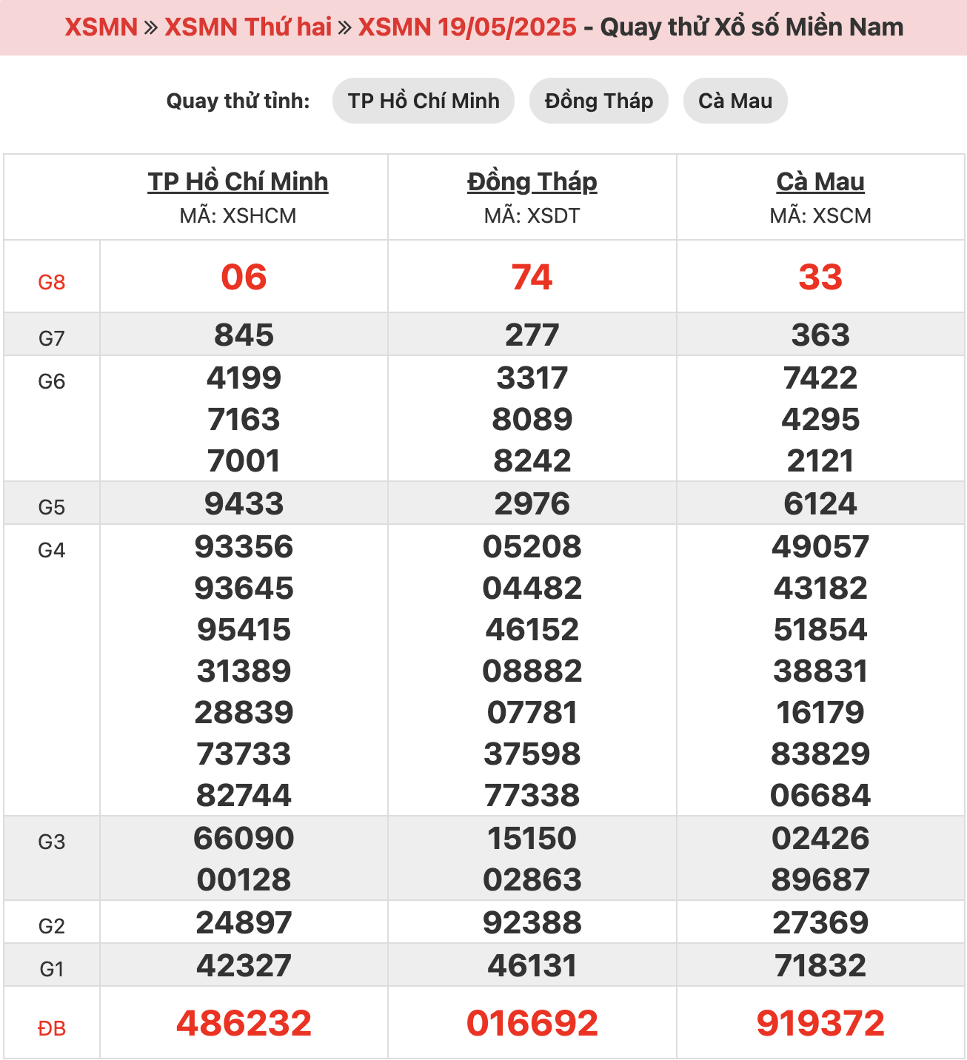Screen dimensions: 967x1060
Task: Select G3 number 15150
Action: click(x=532, y=839)
